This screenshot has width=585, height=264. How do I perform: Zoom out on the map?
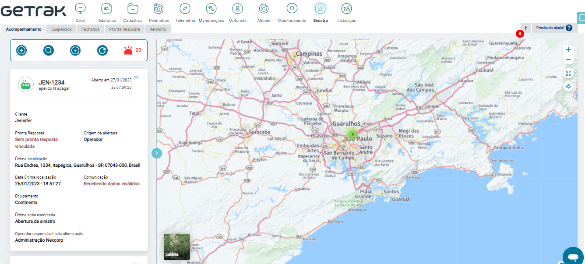[x=568, y=60]
